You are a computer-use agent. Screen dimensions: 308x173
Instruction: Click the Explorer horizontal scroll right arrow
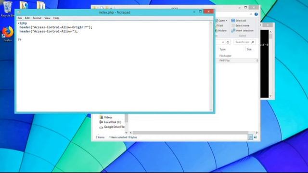[x=257, y=133]
